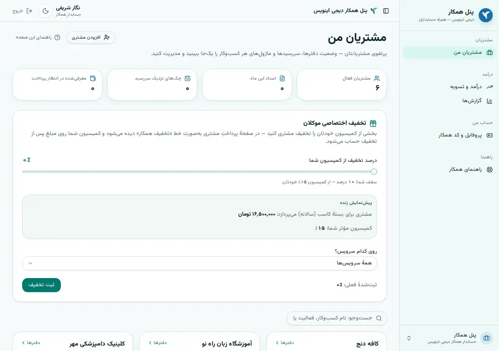The image size is (499, 351).
Task: Click the پنل همکار دیجی اینویس header title
Action: [x=340, y=11]
